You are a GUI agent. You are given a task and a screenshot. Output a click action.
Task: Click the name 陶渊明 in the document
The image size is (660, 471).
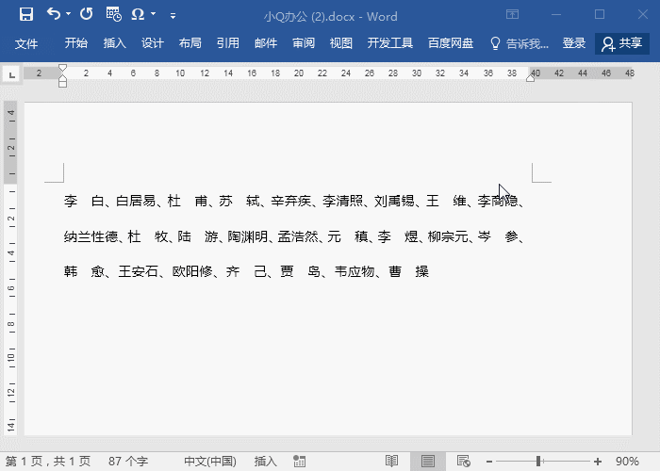click(247, 236)
